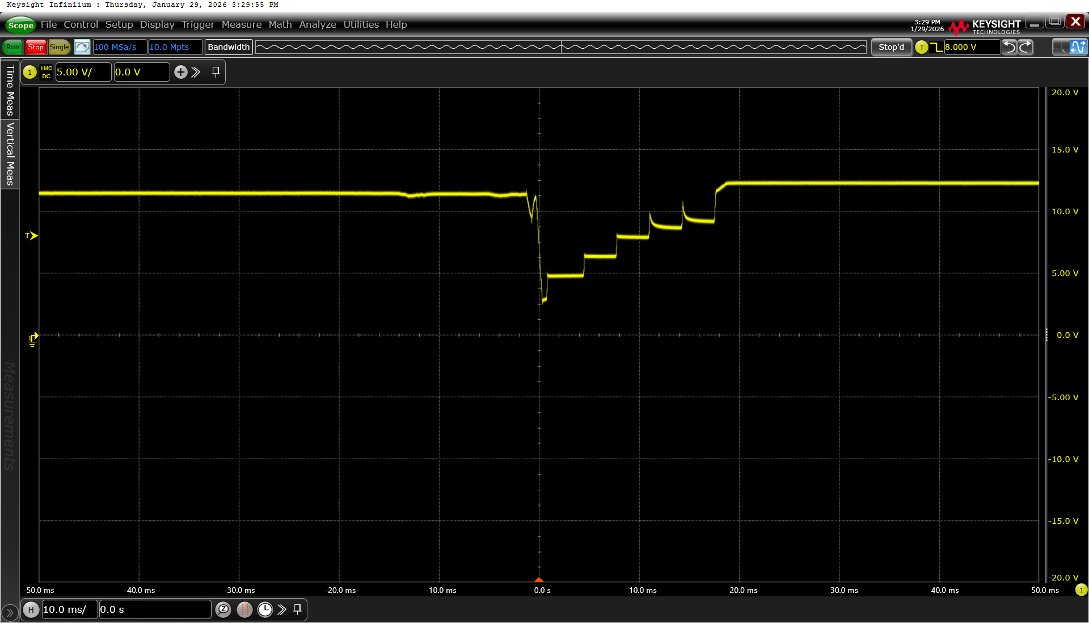Open the Setup menu
Screen dimensions: 1089x623
119,24
